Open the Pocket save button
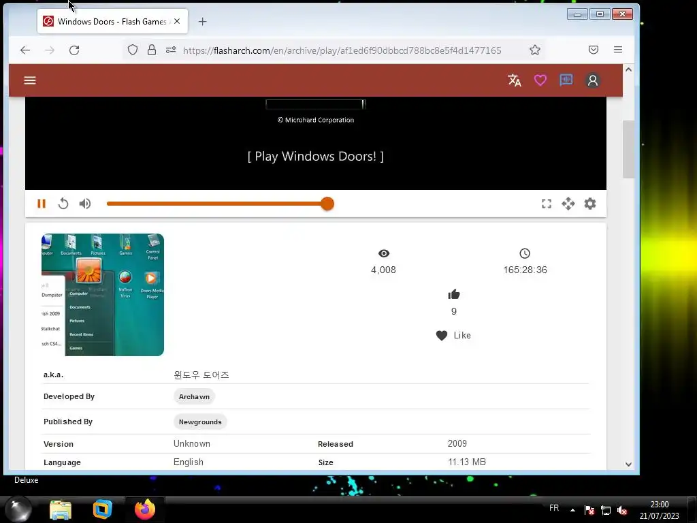Viewport: 697px width, 523px height. pyautogui.click(x=594, y=50)
